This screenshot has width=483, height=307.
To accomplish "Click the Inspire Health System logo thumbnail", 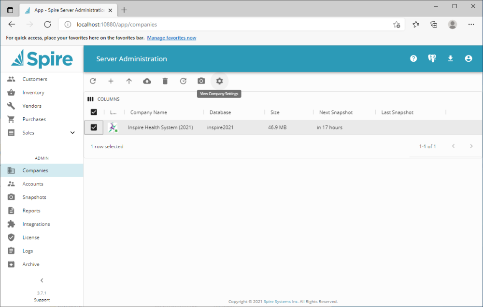I will tap(113, 127).
